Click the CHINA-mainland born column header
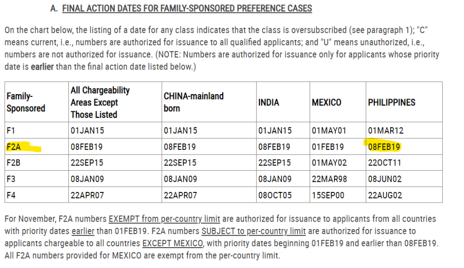Viewport: 464px width, 268px height. pyautogui.click(x=193, y=102)
